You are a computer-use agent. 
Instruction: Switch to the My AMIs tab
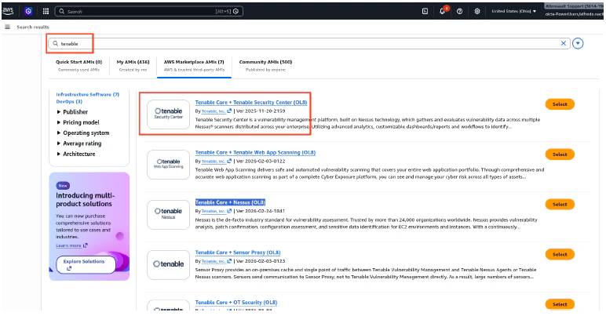point(133,66)
